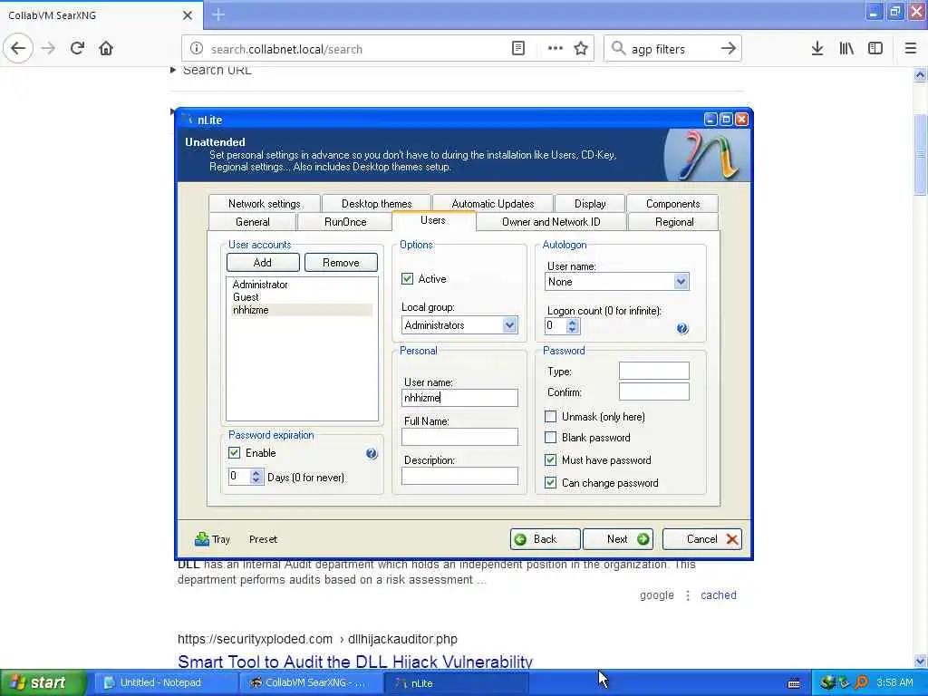
Task: Open a new browser tab
Action: [x=218, y=14]
